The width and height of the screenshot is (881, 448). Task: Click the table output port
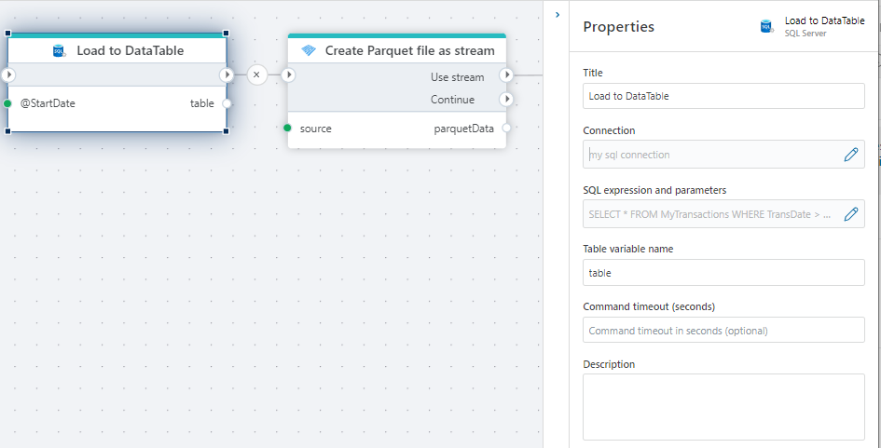coord(227,103)
